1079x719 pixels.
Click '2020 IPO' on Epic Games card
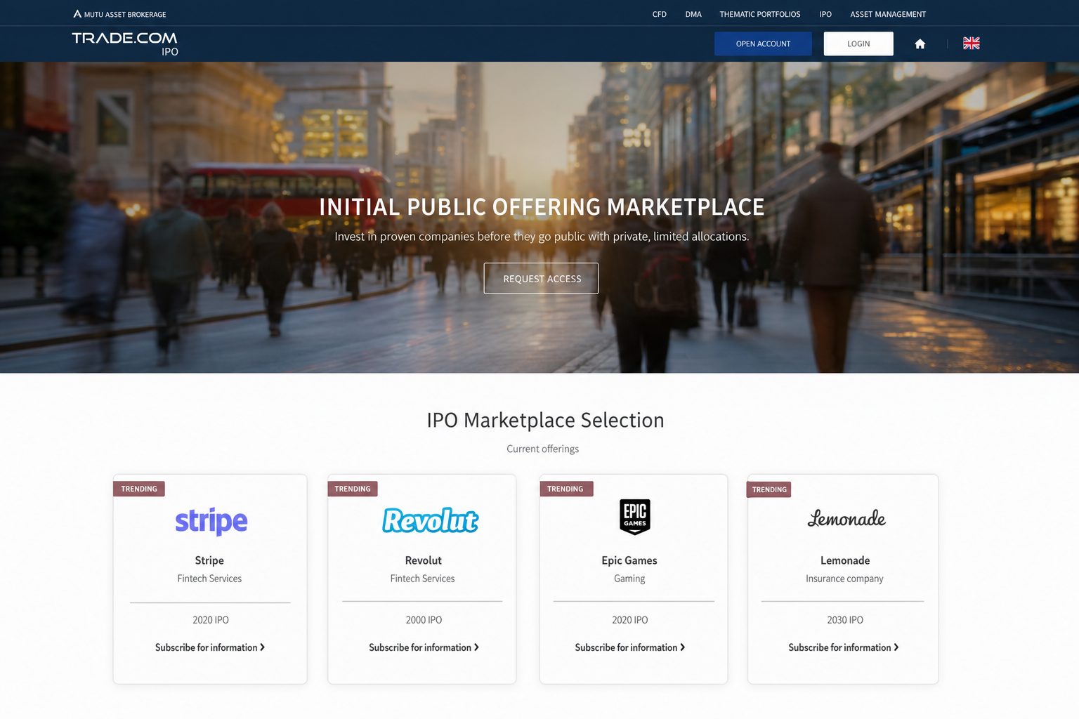pyautogui.click(x=630, y=620)
